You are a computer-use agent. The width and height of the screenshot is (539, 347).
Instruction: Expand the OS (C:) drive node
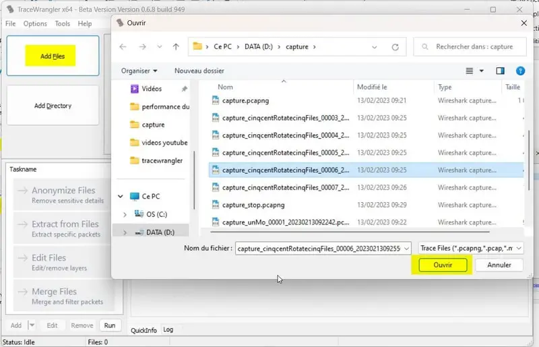click(125, 214)
